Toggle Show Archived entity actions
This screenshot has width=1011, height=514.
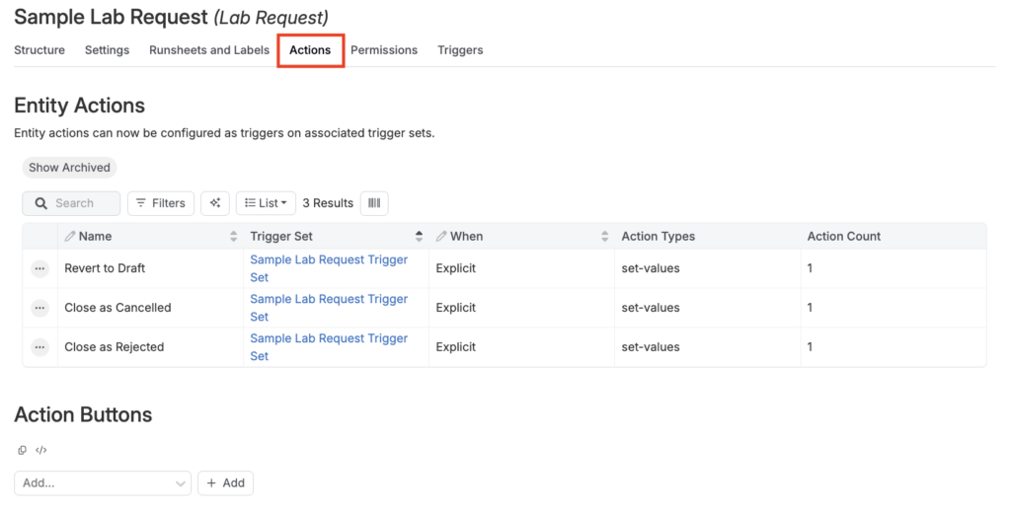[69, 168]
